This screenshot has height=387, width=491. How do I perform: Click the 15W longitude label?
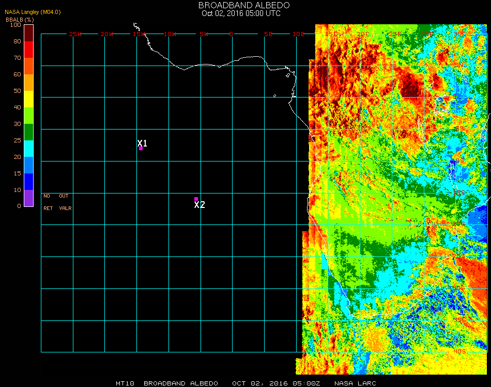point(139,34)
